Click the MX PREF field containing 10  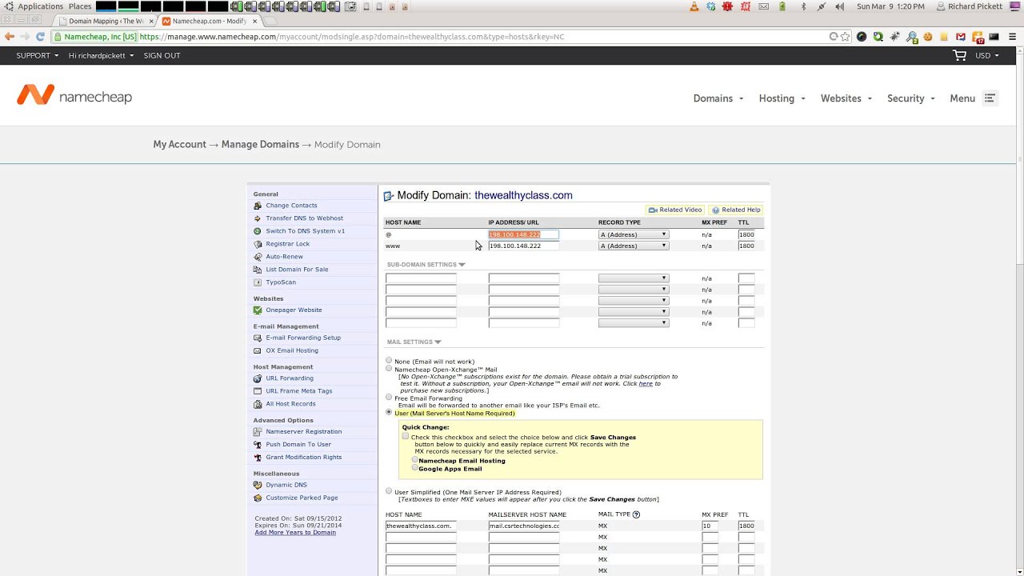click(x=710, y=526)
